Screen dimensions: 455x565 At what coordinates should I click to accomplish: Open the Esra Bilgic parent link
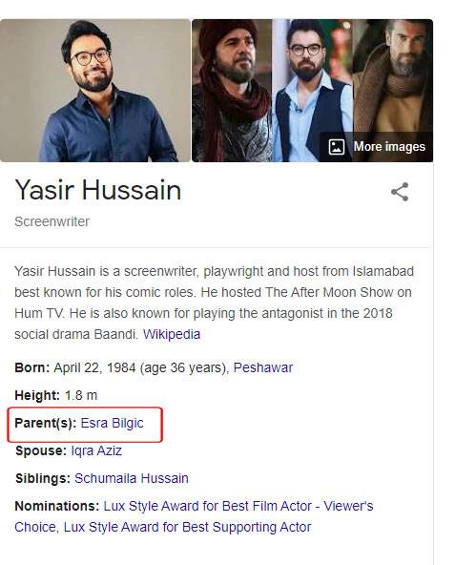pyautogui.click(x=112, y=423)
